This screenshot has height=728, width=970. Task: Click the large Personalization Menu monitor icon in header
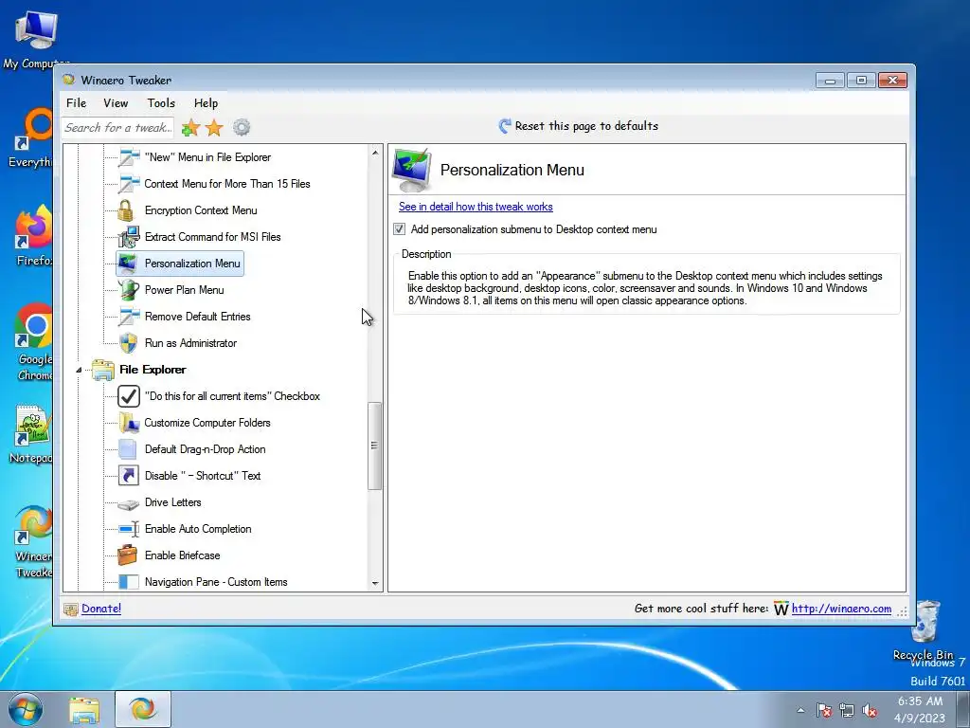pyautogui.click(x=412, y=171)
